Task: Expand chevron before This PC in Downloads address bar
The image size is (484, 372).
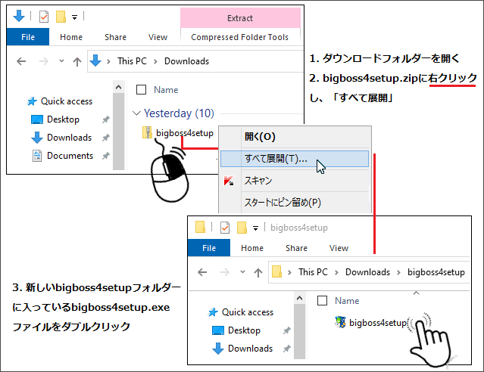Action: click(x=108, y=62)
